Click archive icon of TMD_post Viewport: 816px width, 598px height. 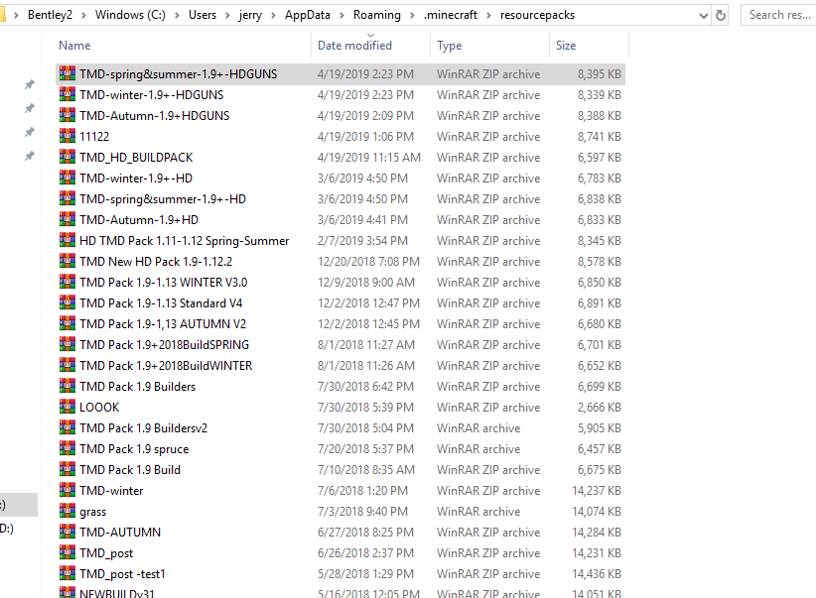(x=68, y=552)
